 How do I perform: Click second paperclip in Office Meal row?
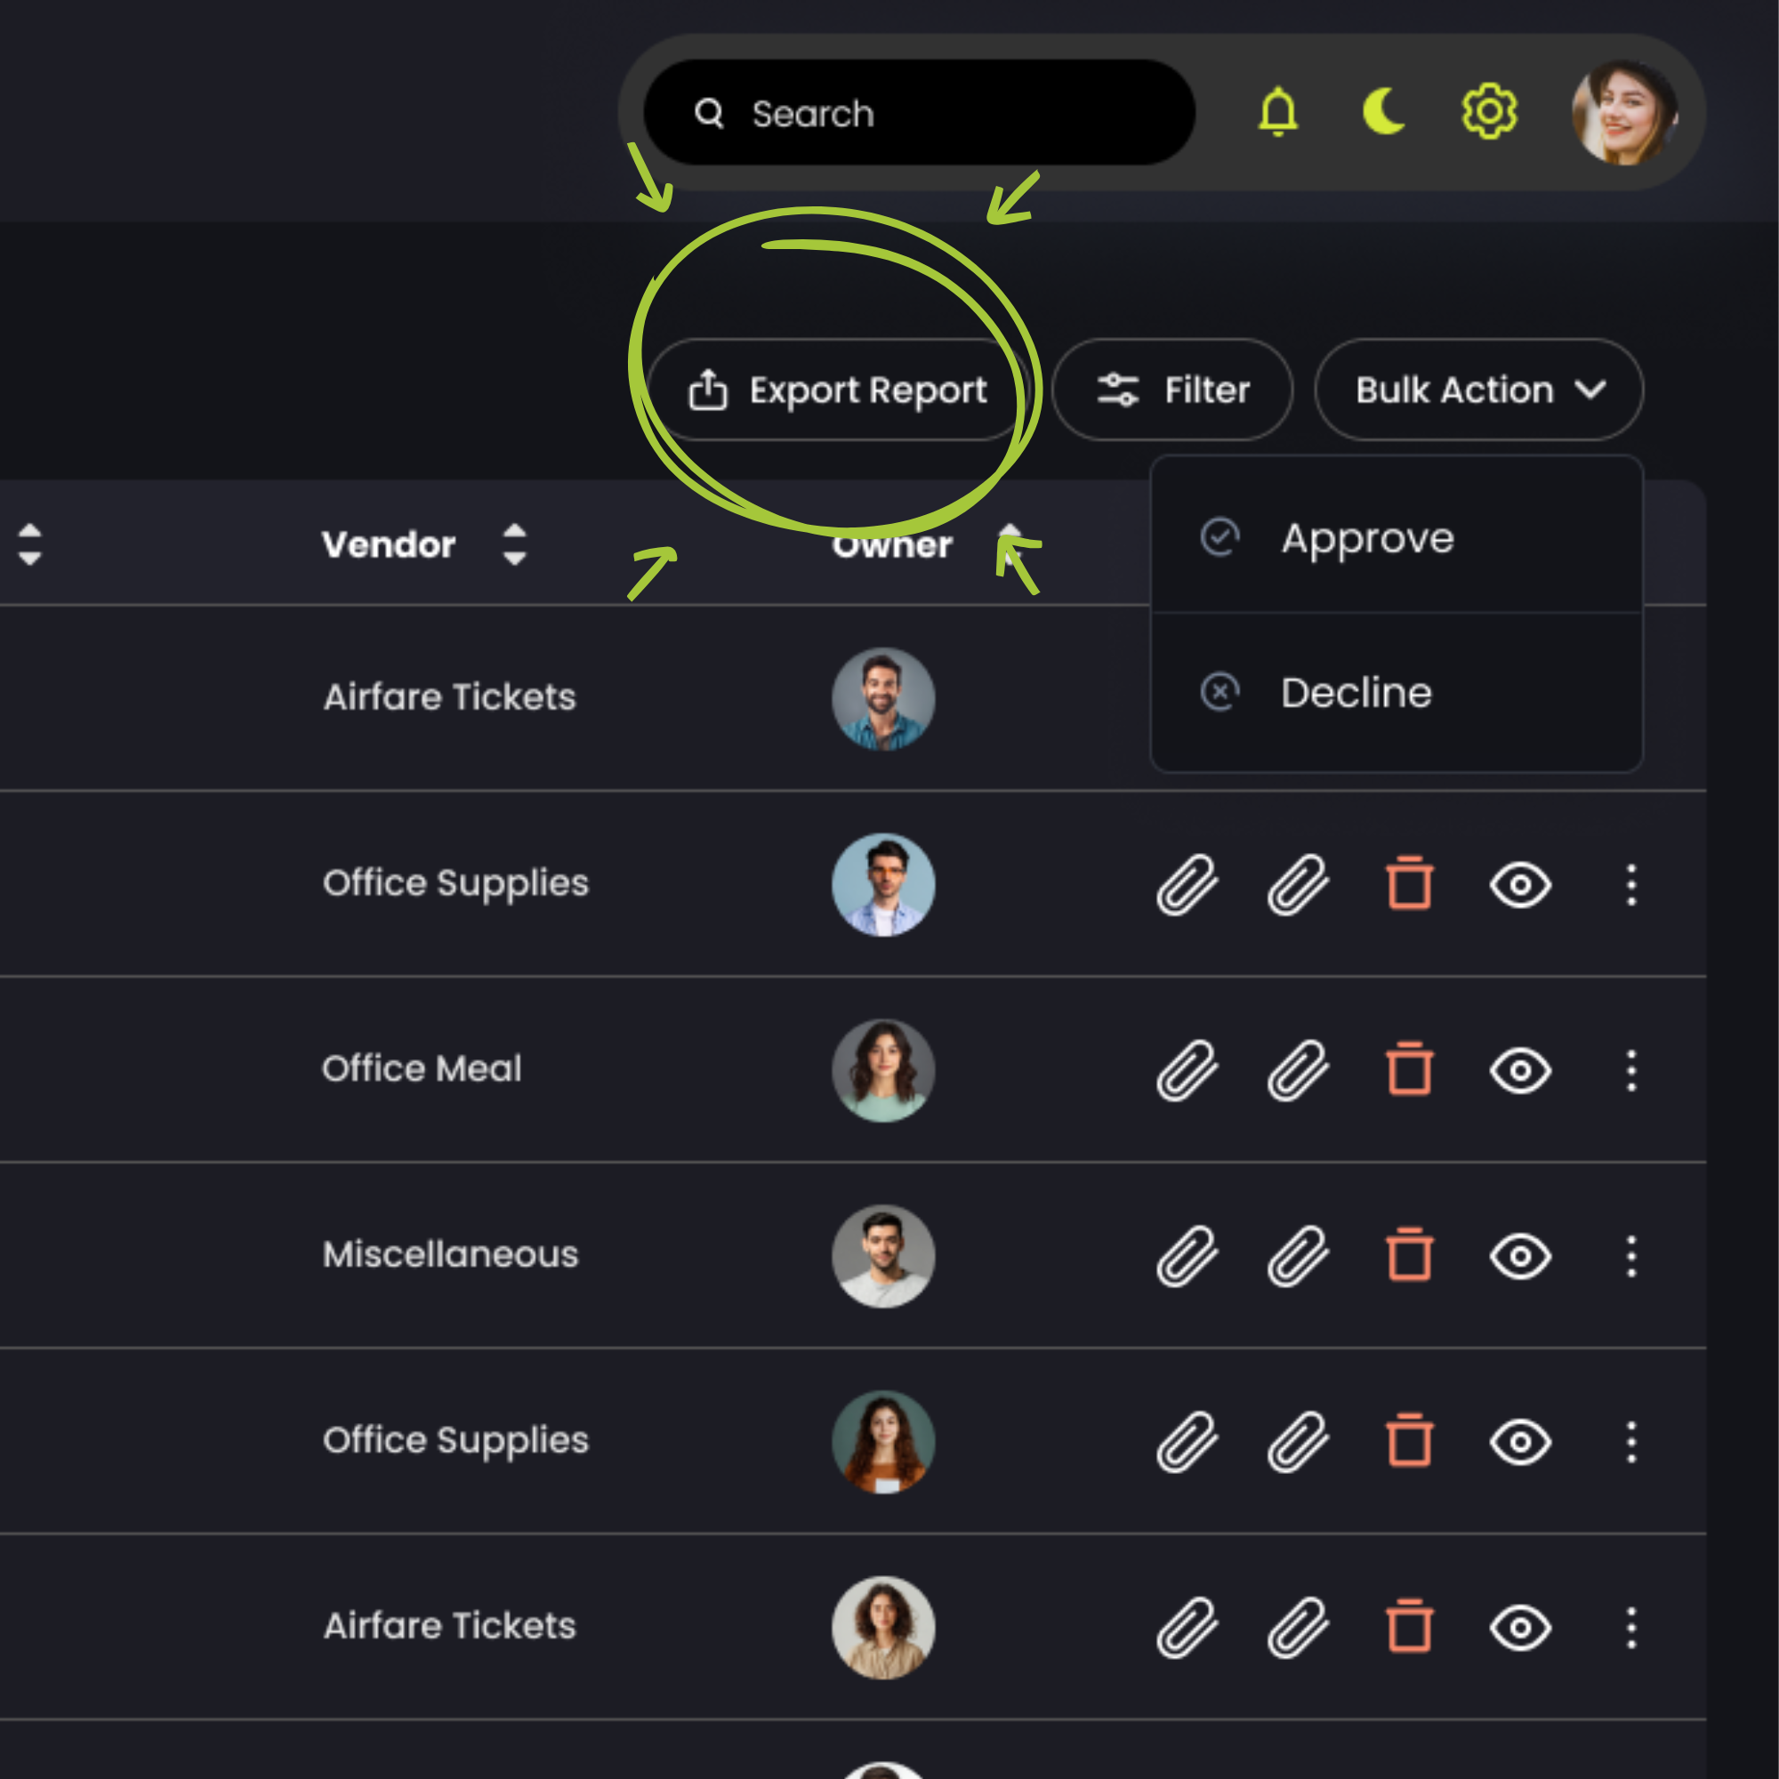pyautogui.click(x=1298, y=1070)
